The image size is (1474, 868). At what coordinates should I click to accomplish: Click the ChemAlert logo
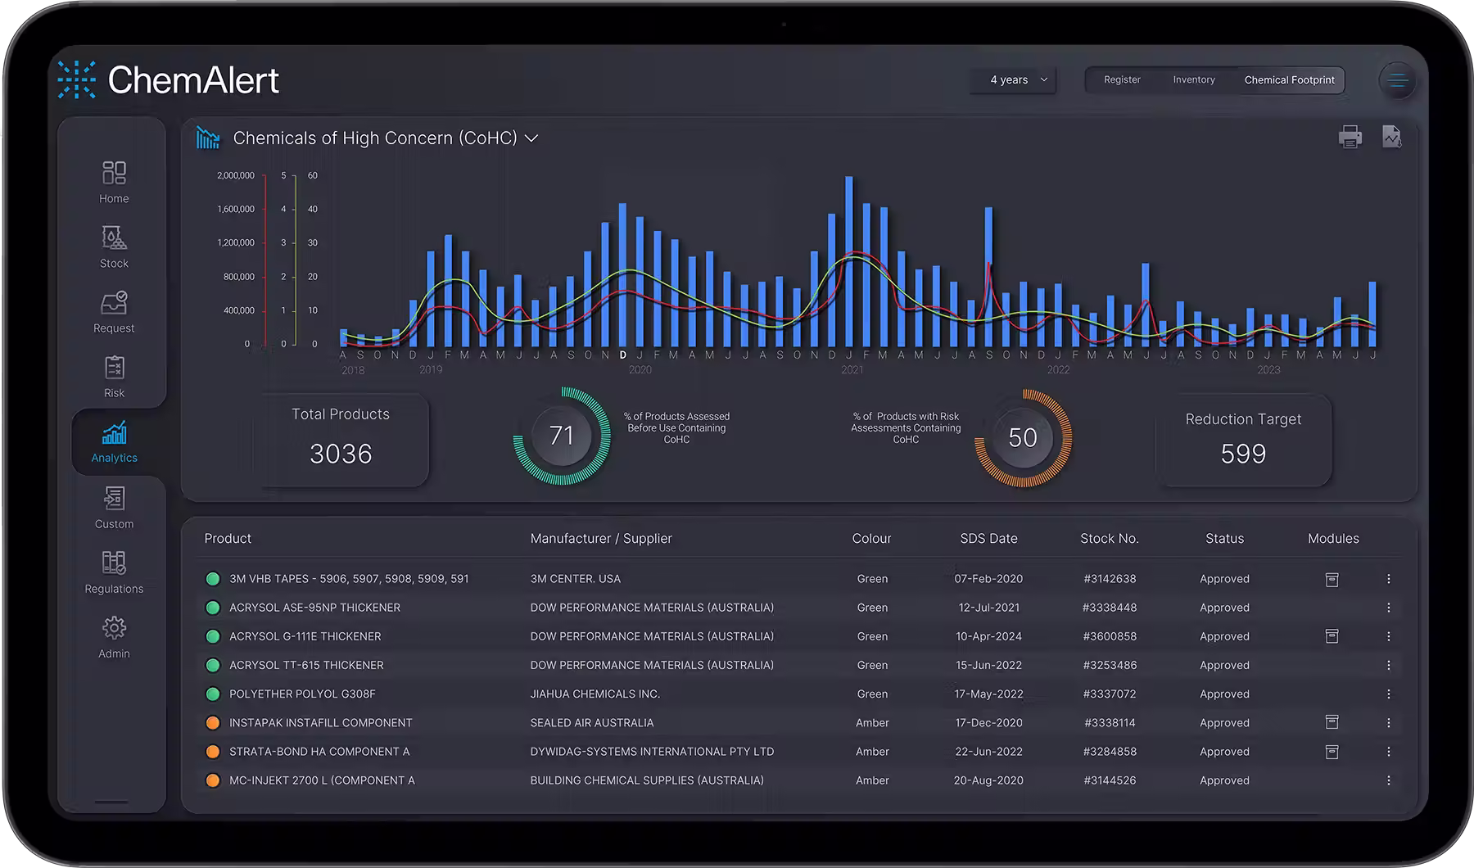coord(169,80)
